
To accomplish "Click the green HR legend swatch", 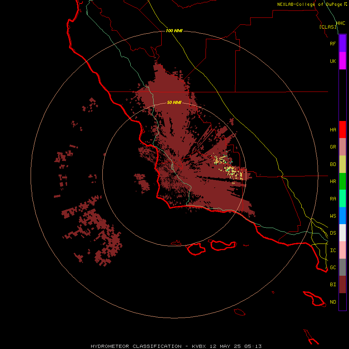I will [342, 181].
